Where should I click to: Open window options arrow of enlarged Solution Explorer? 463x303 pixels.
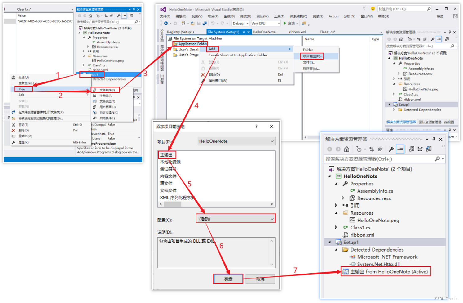point(427,139)
